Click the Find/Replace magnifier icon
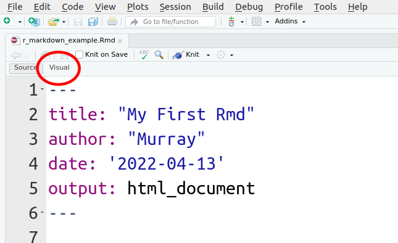The height and width of the screenshot is (243, 398). pos(159,55)
